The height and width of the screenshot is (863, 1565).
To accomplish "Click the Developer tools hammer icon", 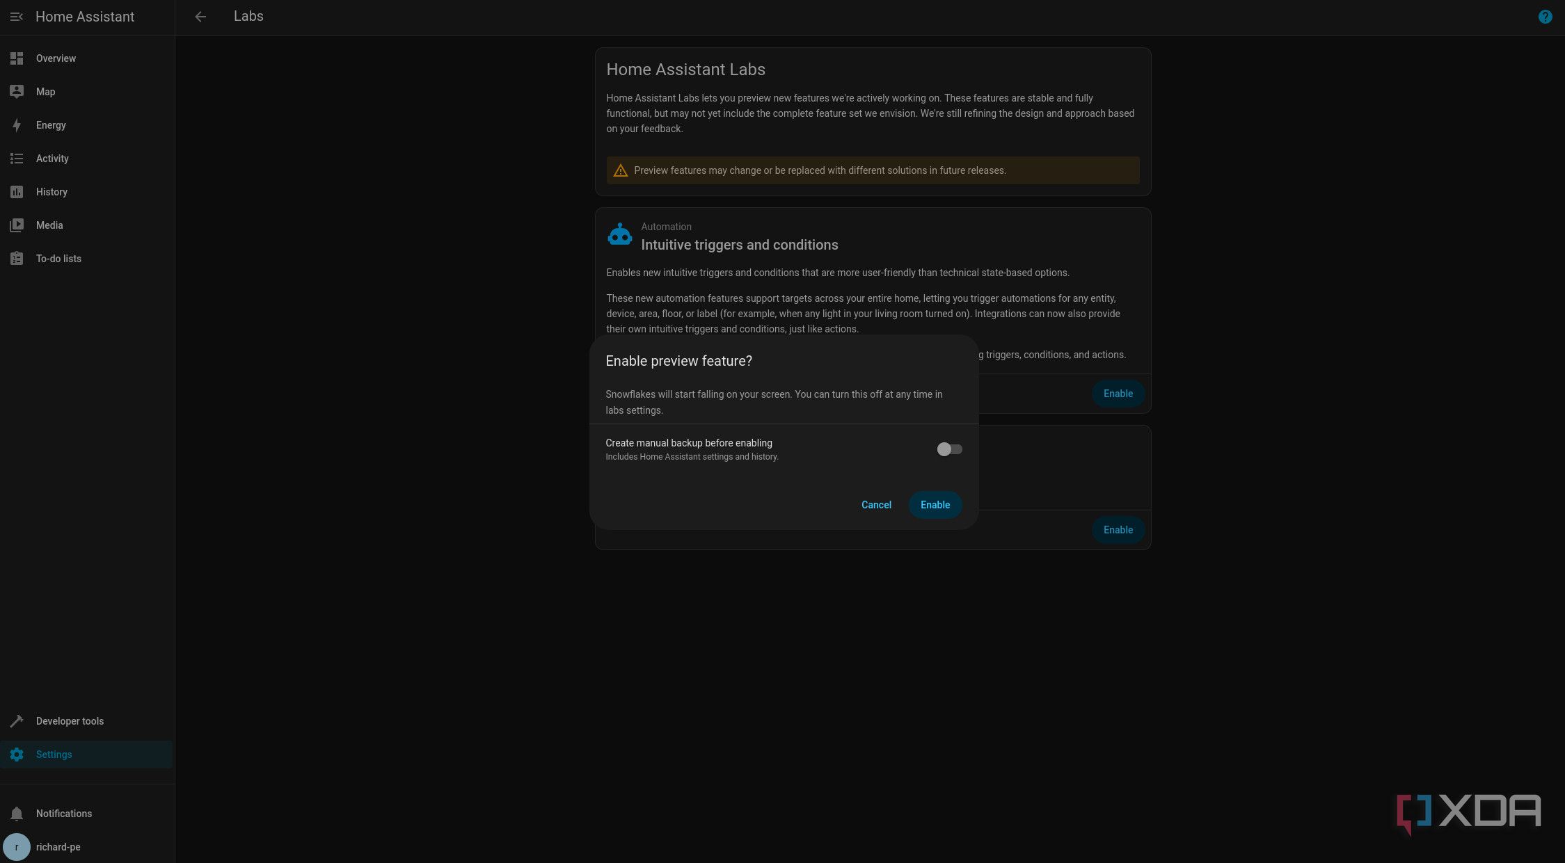I will coord(17,721).
